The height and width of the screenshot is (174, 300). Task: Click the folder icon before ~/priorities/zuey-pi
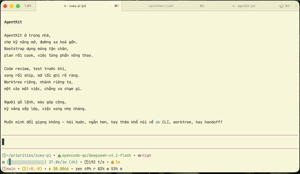(4, 155)
